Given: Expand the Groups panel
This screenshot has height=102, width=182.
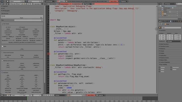Looking at the screenshot, I should click(x=162, y=51).
